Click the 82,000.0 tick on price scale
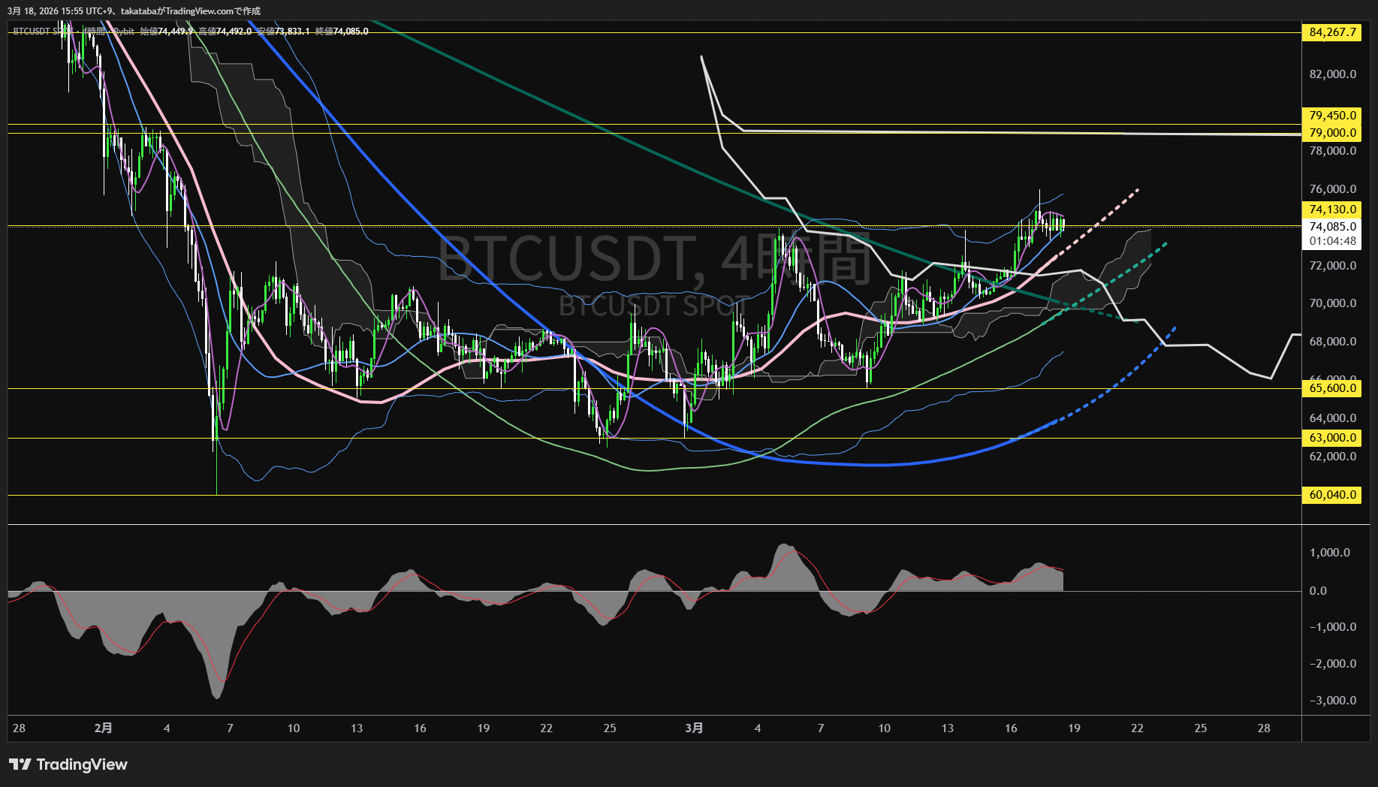The image size is (1378, 787). (x=1332, y=74)
